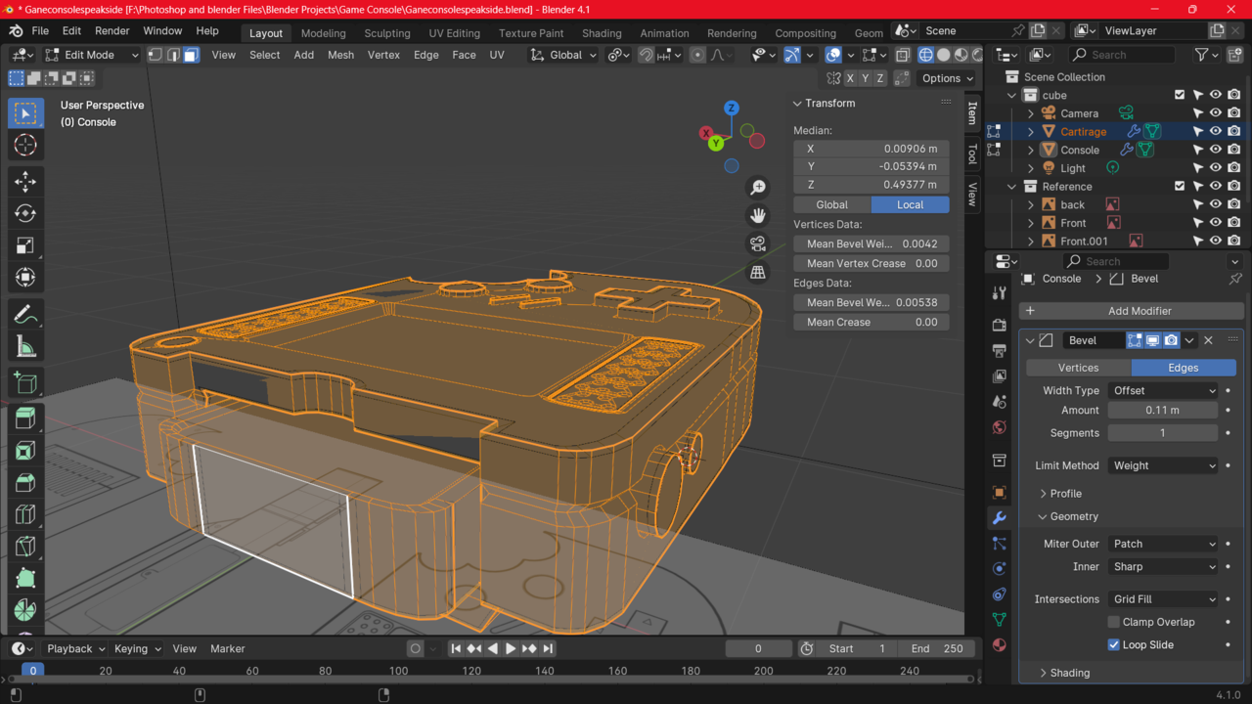The height and width of the screenshot is (704, 1252).
Task: Open the Miter Outer dropdown
Action: click(1163, 543)
